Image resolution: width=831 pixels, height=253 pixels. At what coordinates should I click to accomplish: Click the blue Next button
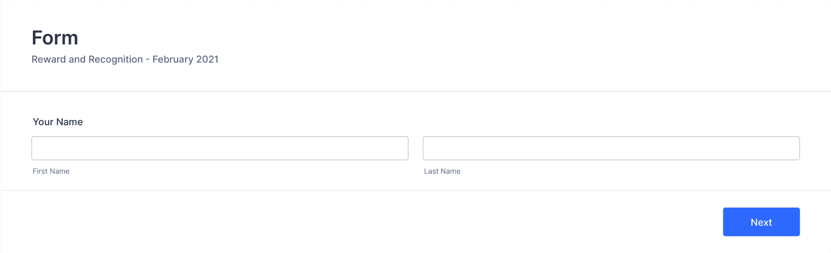[761, 222]
